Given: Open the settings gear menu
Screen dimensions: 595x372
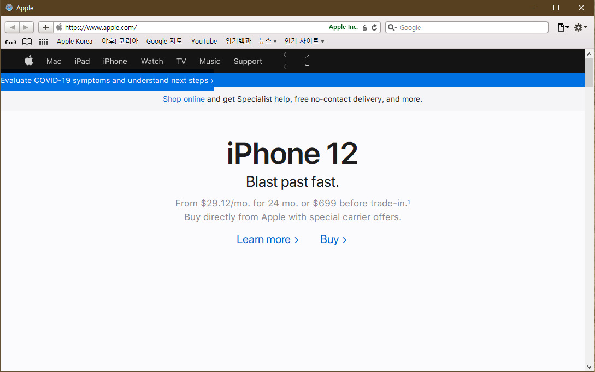Looking at the screenshot, I should point(580,27).
